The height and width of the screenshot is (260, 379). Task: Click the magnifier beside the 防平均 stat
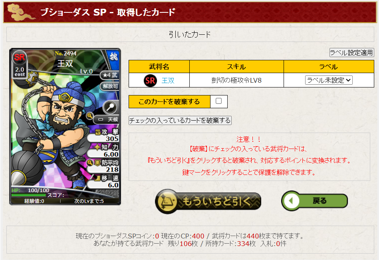[x=90, y=163]
